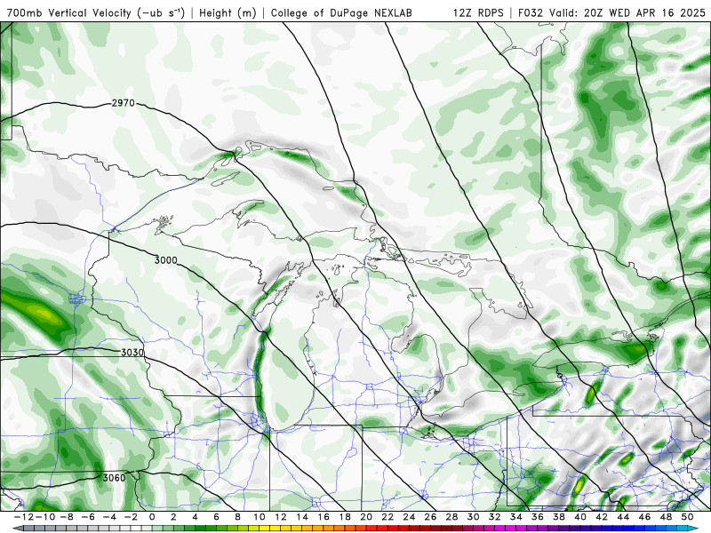
Task: Click the 44 value on the color scale
Action: (x=623, y=517)
